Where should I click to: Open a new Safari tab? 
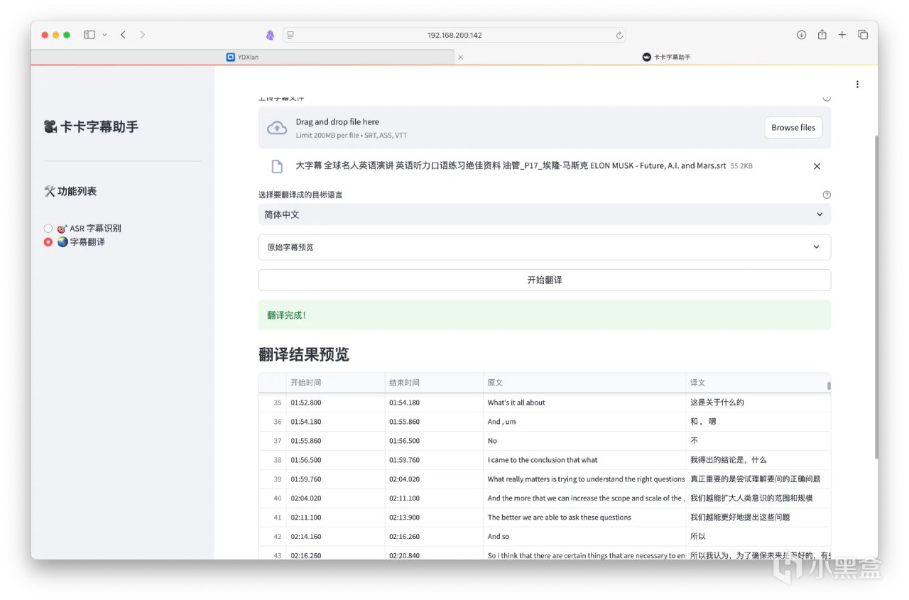click(x=842, y=35)
